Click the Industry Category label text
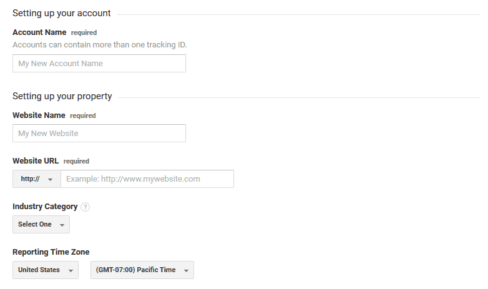Screen dimensions: 488x289 point(45,207)
